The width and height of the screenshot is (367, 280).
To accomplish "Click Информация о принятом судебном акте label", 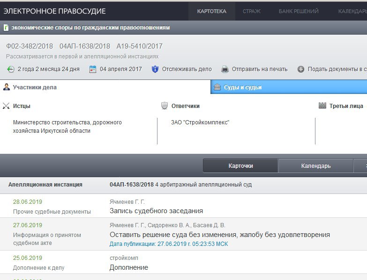I will (47, 239).
